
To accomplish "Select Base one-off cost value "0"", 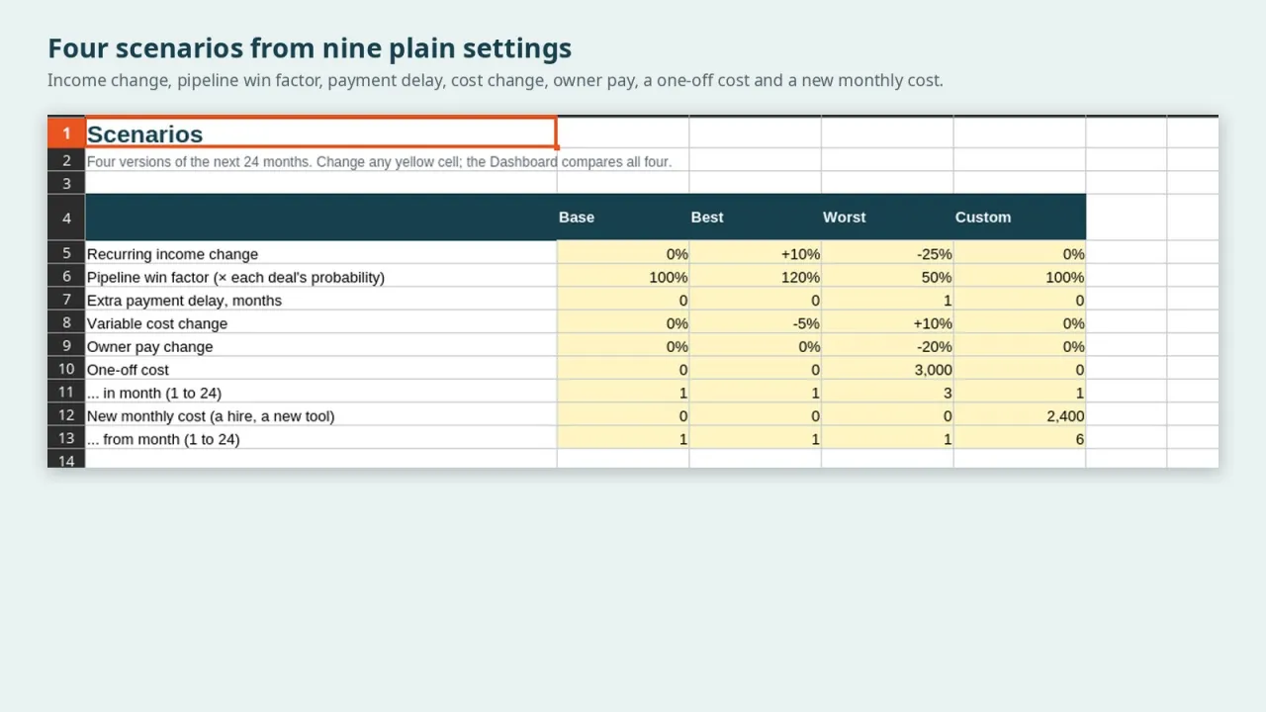I will 623,370.
